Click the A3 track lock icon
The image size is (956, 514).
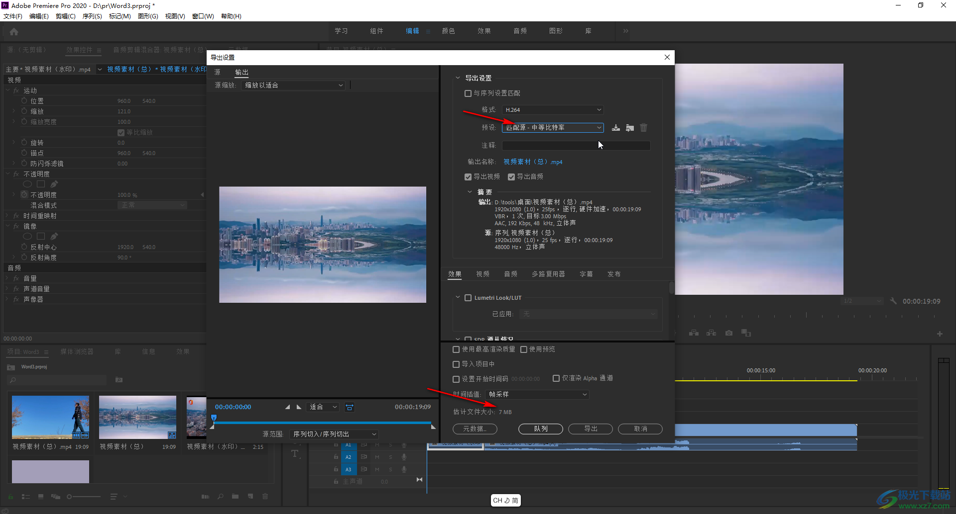point(336,469)
